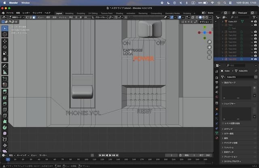Select the Rotate tool in the toolbar
Image resolution: width=259 pixels, height=168 pixels.
[x=5, y=47]
